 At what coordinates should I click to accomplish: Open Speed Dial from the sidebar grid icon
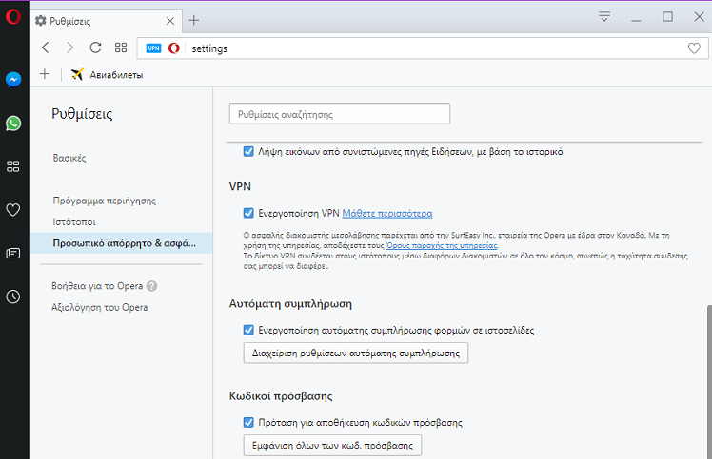[x=13, y=166]
